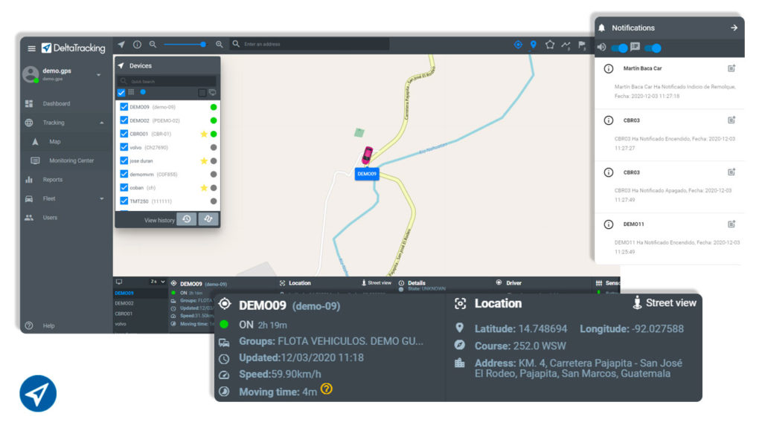Click the history clock button beside View history

tap(187, 219)
